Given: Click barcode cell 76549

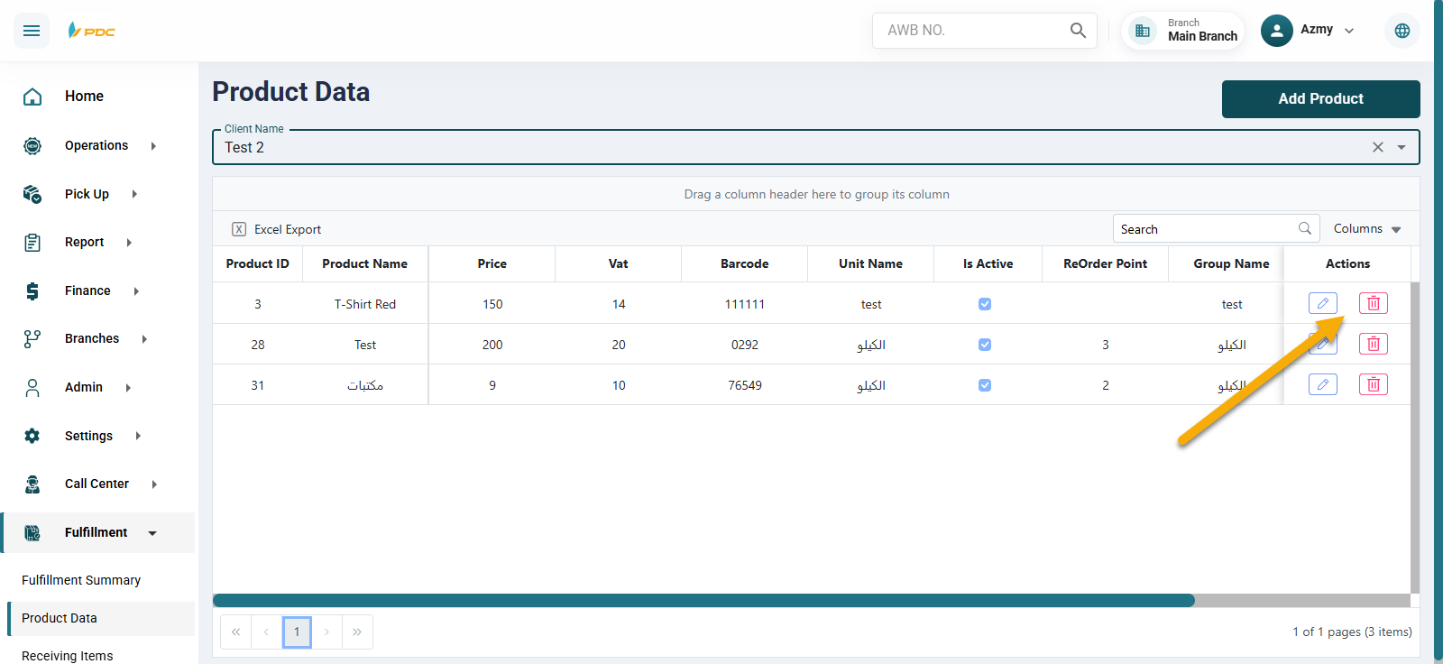Looking at the screenshot, I should (745, 385).
